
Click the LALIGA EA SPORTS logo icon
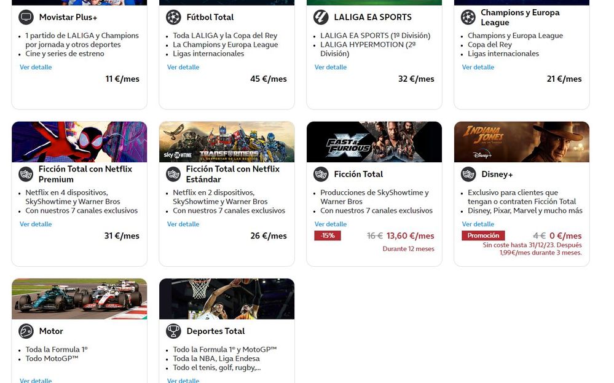[x=321, y=17]
